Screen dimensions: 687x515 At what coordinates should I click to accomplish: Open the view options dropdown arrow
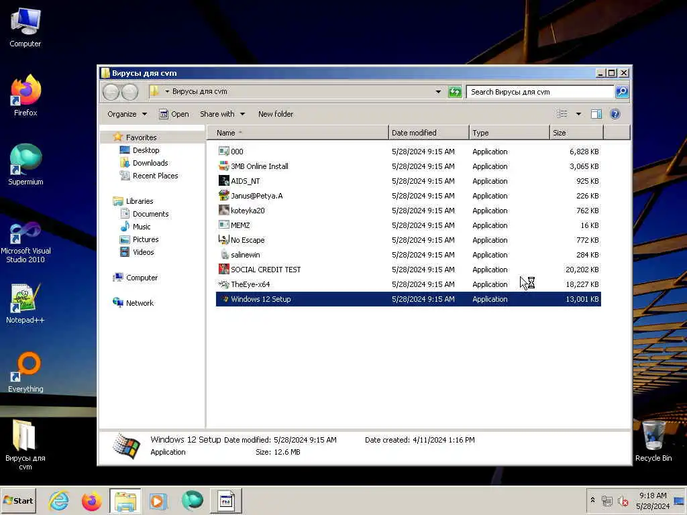pos(578,114)
